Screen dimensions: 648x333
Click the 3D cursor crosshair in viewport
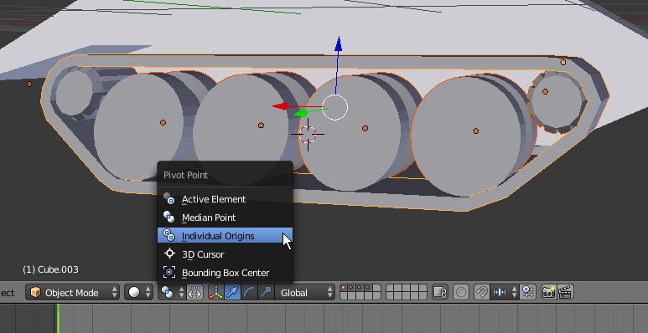(x=308, y=134)
